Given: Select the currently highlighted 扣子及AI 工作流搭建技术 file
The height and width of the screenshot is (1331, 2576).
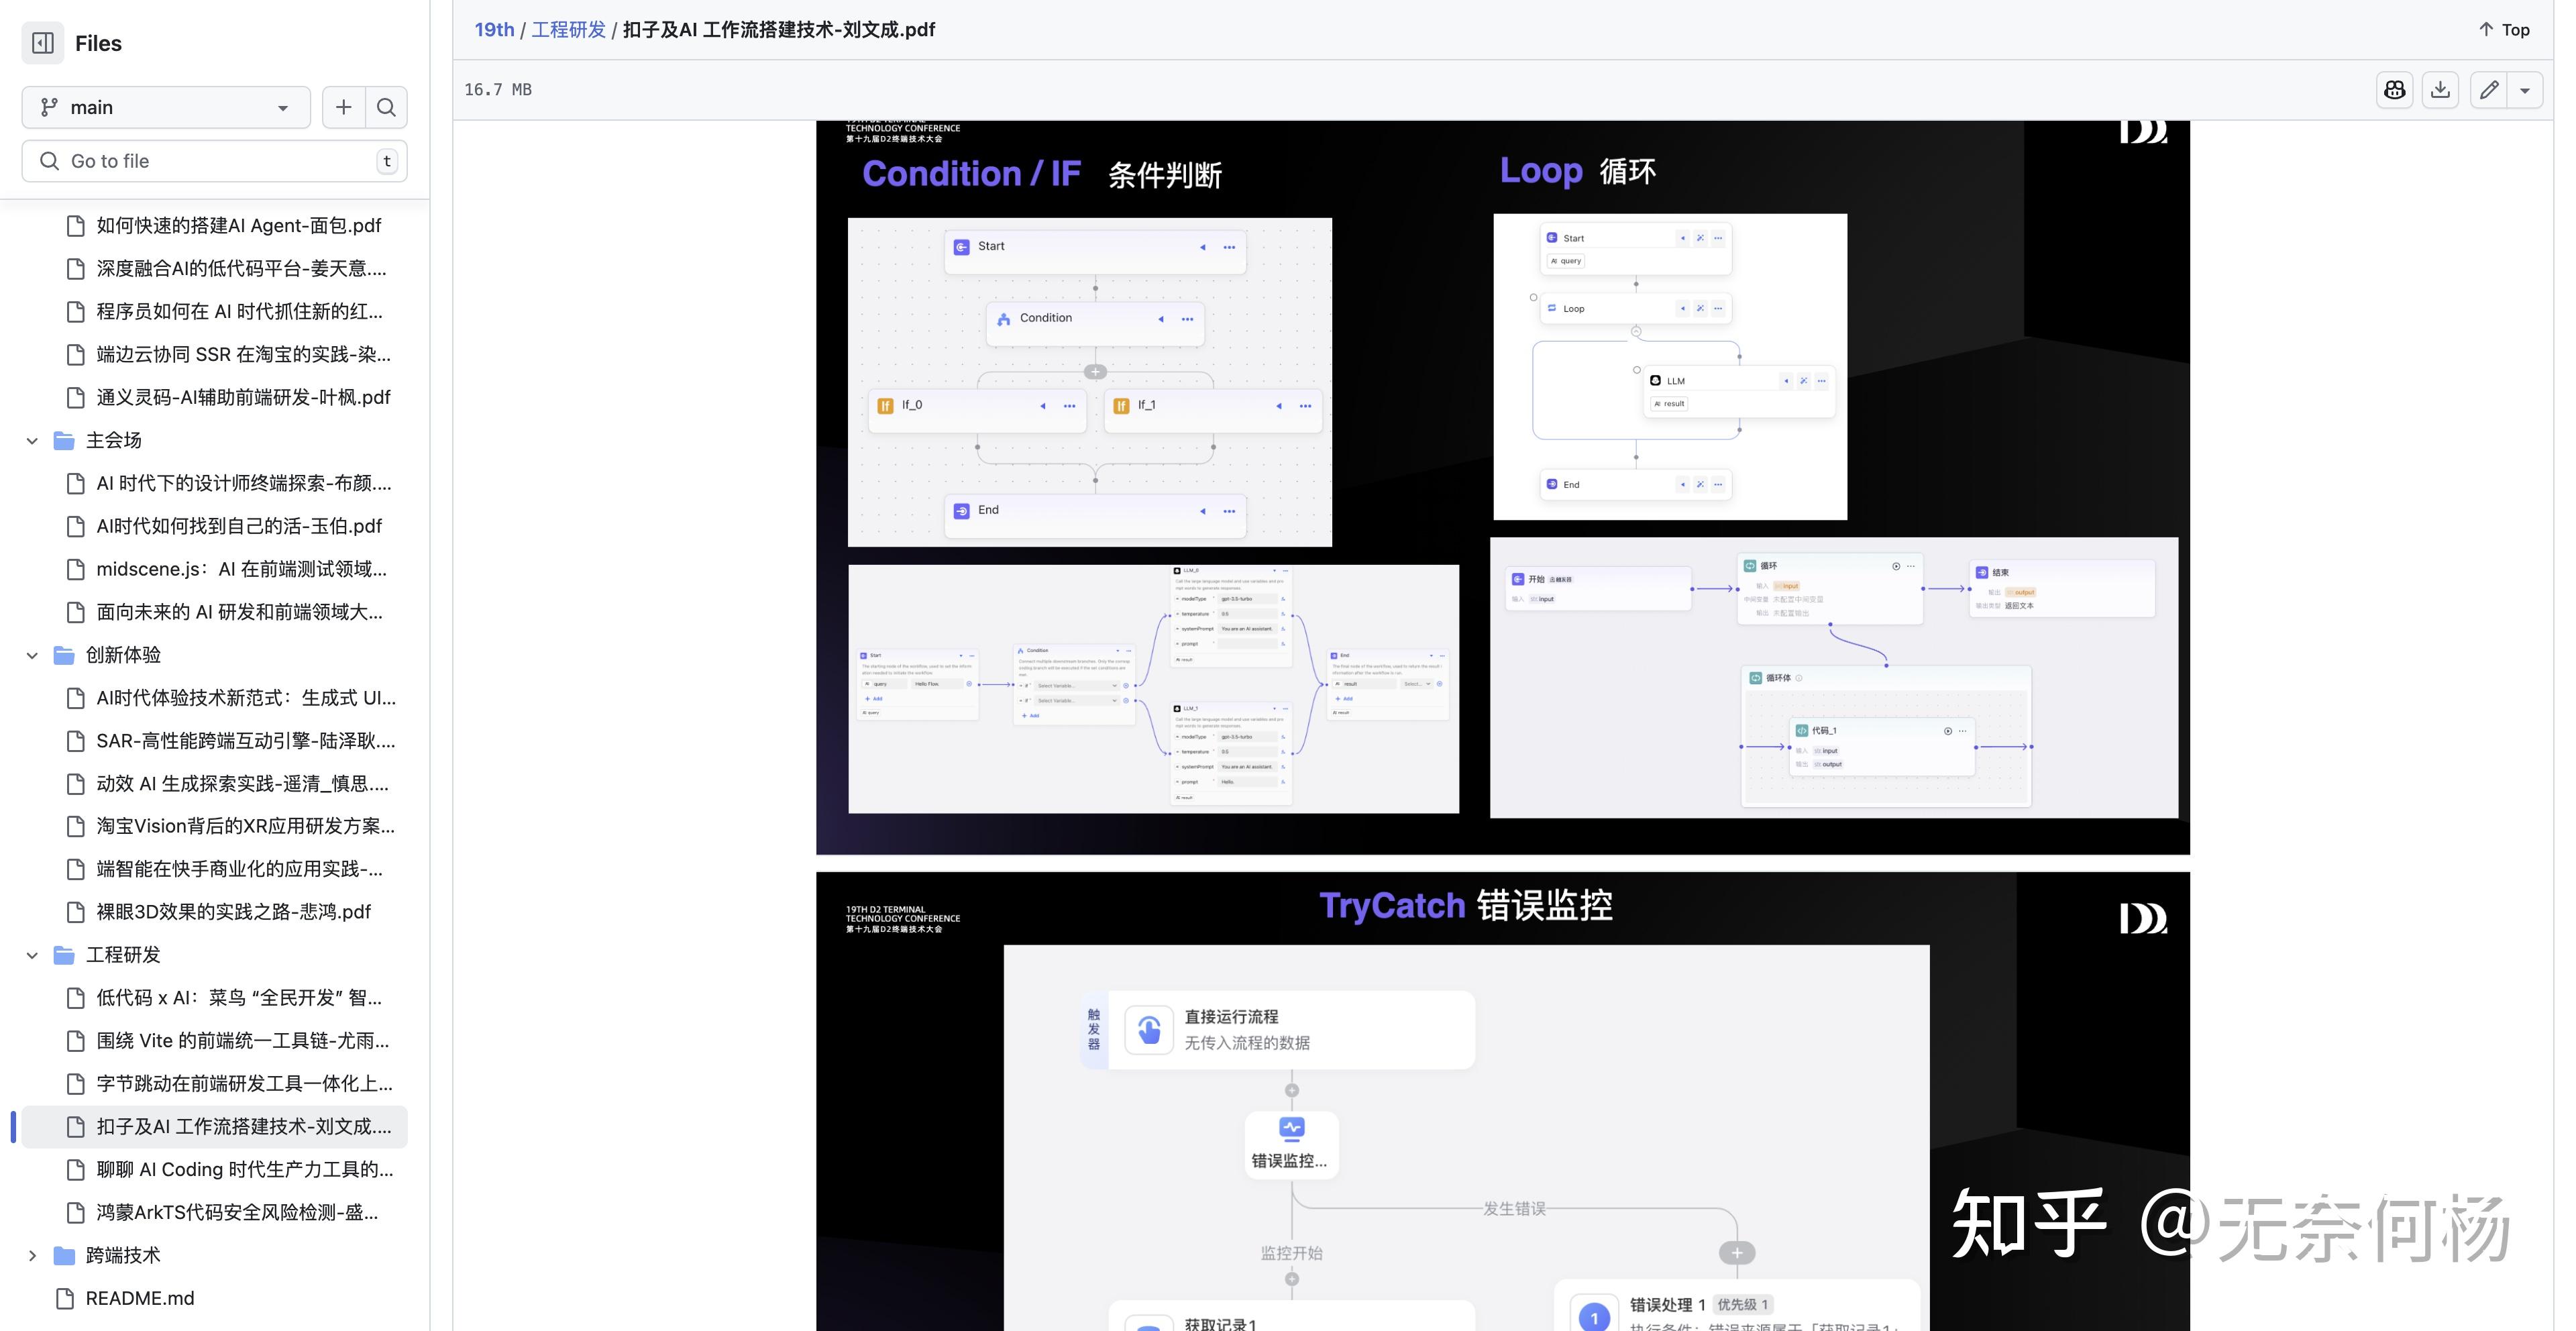Looking at the screenshot, I should click(x=243, y=1127).
